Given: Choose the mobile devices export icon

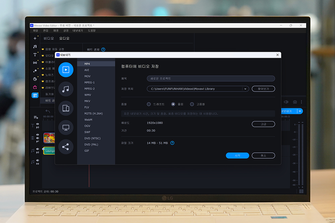Looking at the screenshot, I should click(66, 108).
